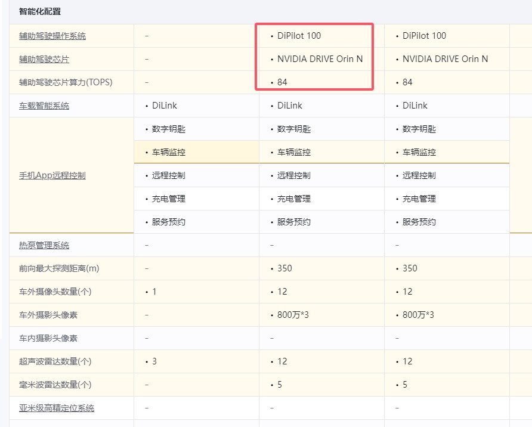Open the 手机App远程控制 link
The height and width of the screenshot is (427, 532).
[52, 175]
